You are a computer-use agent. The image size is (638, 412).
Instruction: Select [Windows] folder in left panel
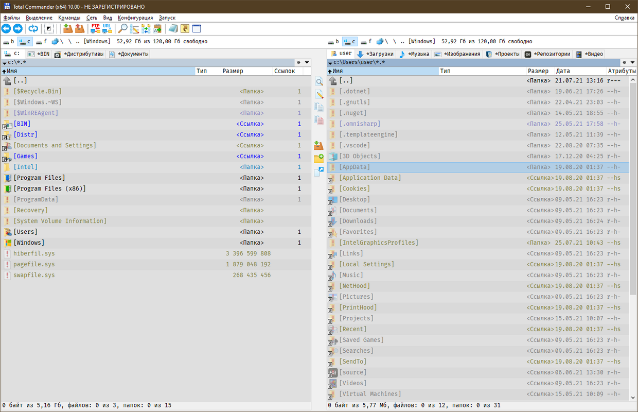point(156,243)
